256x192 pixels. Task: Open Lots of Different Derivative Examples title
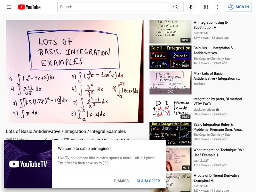click(x=216, y=178)
